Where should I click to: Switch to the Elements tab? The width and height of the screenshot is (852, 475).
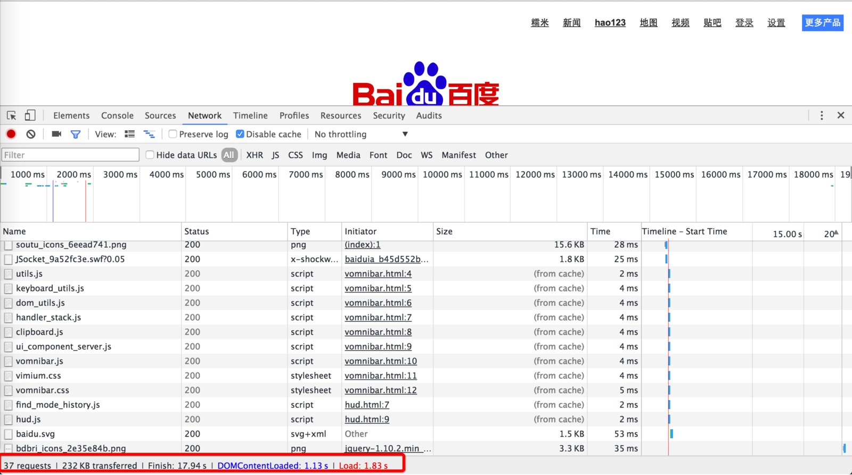71,115
